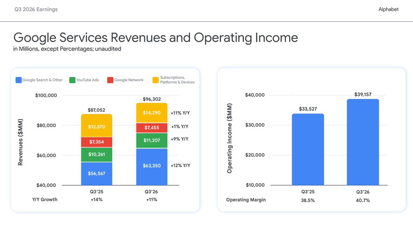Screen dimensions: 413x230
Task: Click the 38.5% operating margin value
Action: (x=308, y=200)
